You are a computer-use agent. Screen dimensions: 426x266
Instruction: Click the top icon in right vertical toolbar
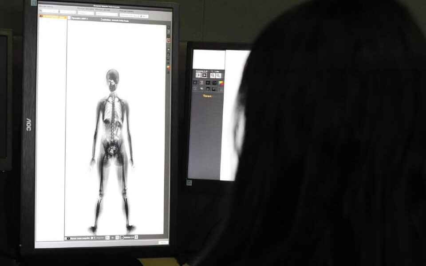coord(168,27)
